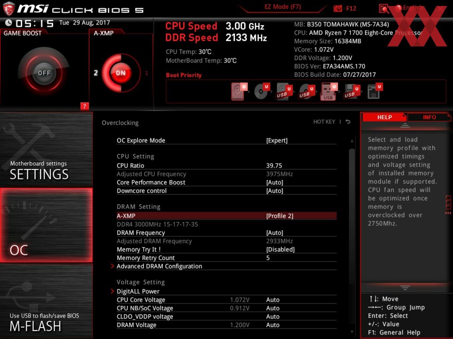
Task: Switch to the HELP tab
Action: click(384, 117)
